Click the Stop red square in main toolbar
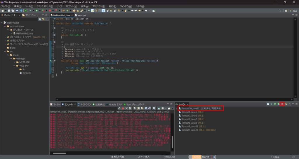This screenshot has width=299, height=159. 50,11
